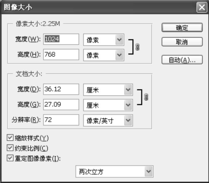Open the 自动(A)... settings button
The image size is (209, 183).
[x=182, y=60]
